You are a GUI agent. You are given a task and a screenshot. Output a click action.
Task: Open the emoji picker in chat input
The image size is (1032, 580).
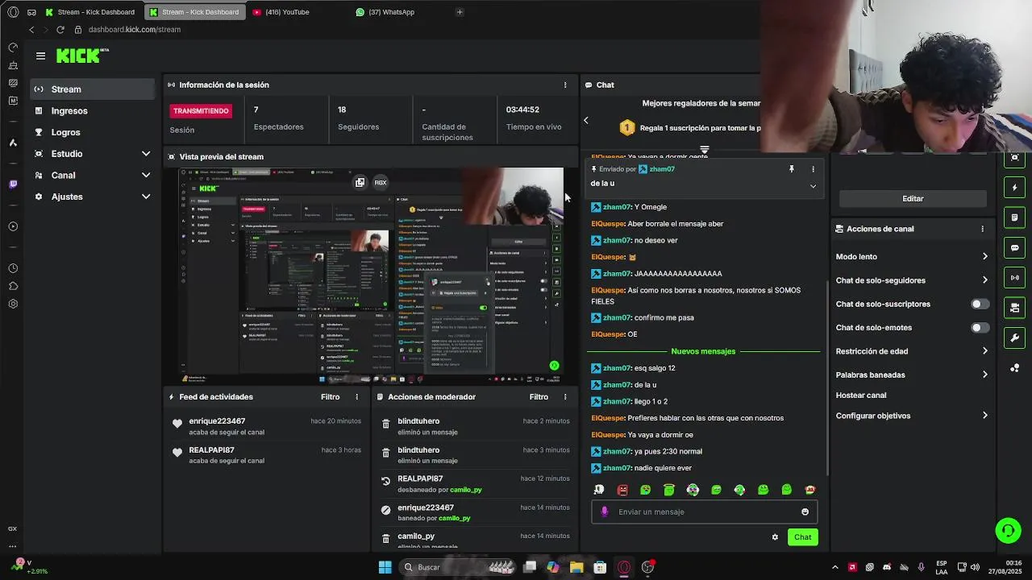pos(805,512)
